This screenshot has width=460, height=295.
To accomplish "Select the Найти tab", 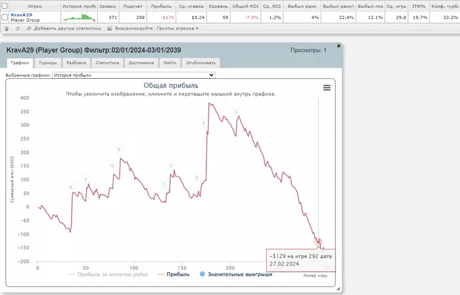I will pos(170,63).
